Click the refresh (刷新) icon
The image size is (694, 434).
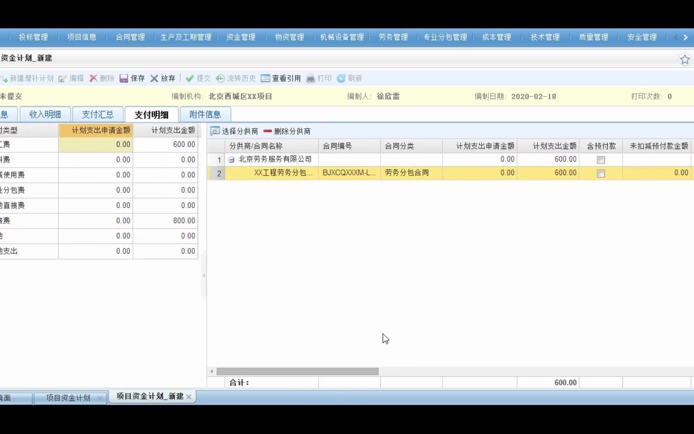(x=341, y=78)
